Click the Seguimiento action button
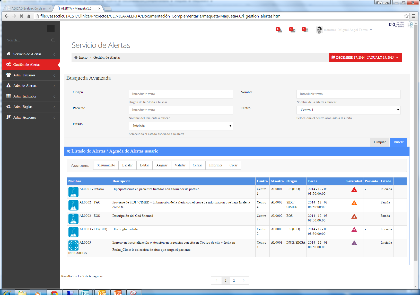The height and width of the screenshot is (295, 420). tap(106, 165)
